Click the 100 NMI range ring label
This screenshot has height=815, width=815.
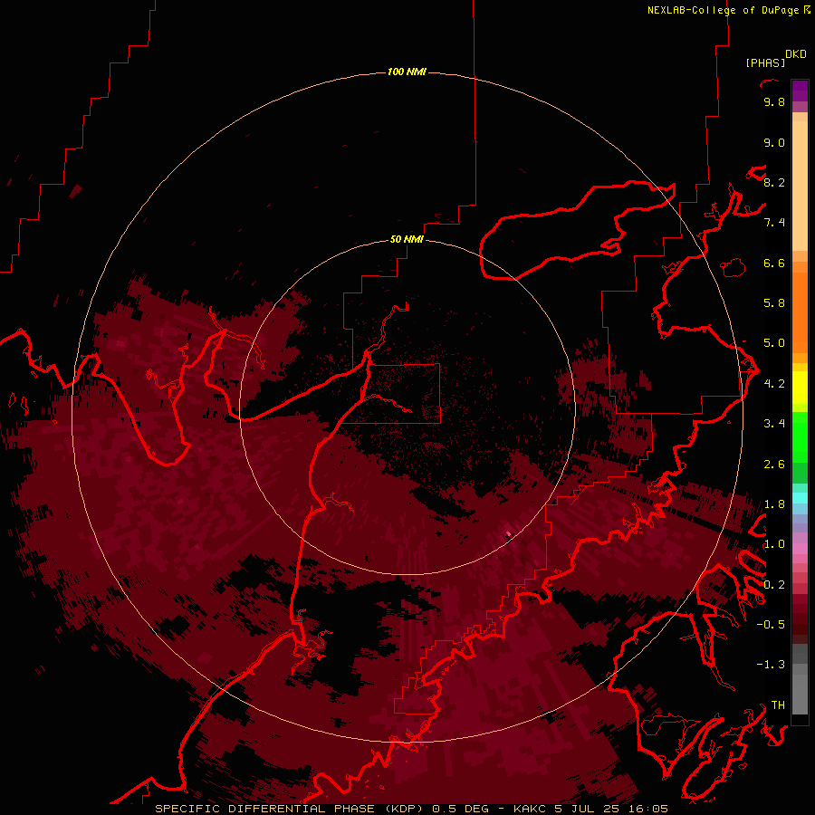coord(407,72)
